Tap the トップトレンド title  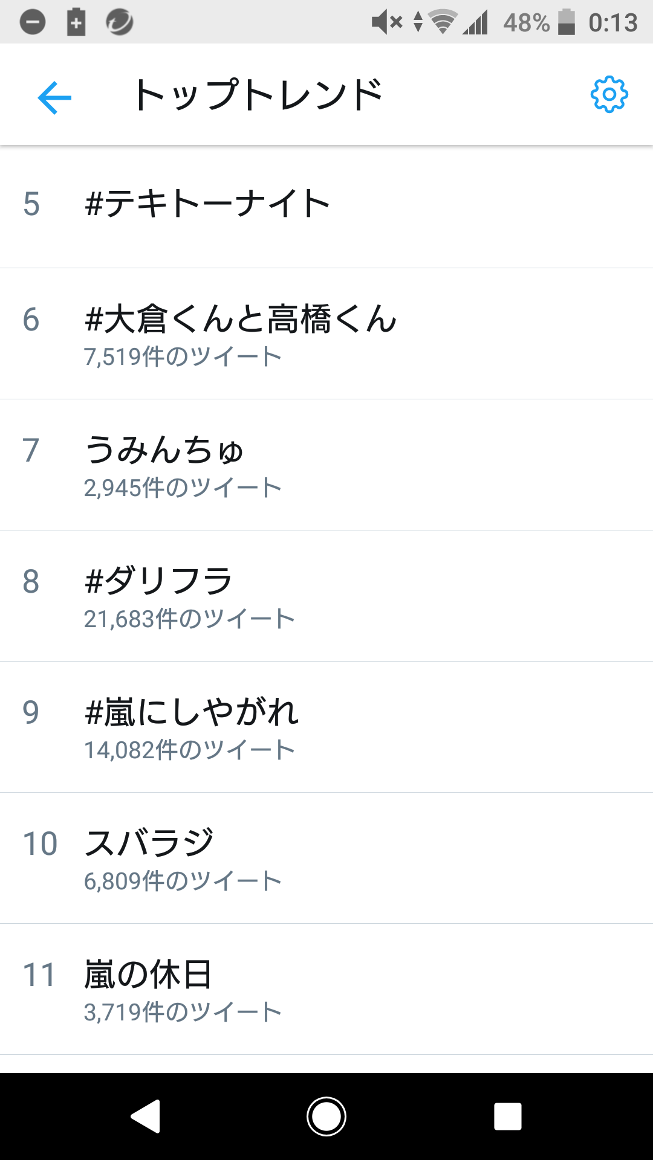click(x=258, y=95)
